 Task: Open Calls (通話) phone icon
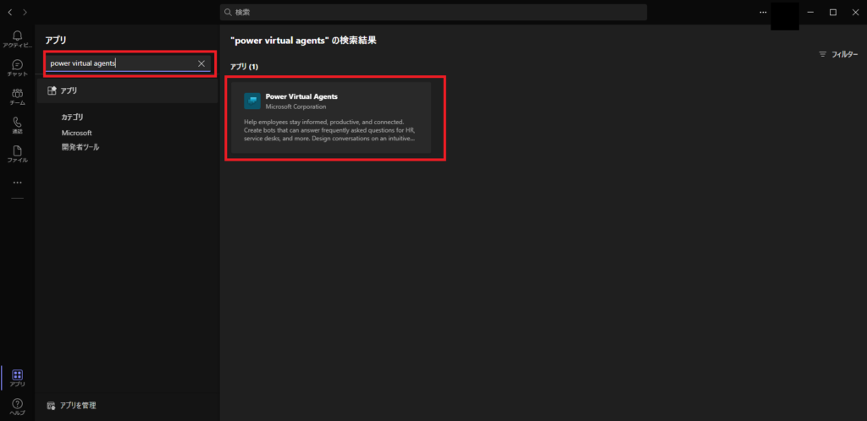(x=17, y=125)
